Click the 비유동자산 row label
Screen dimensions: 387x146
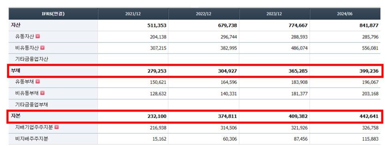click(27, 48)
